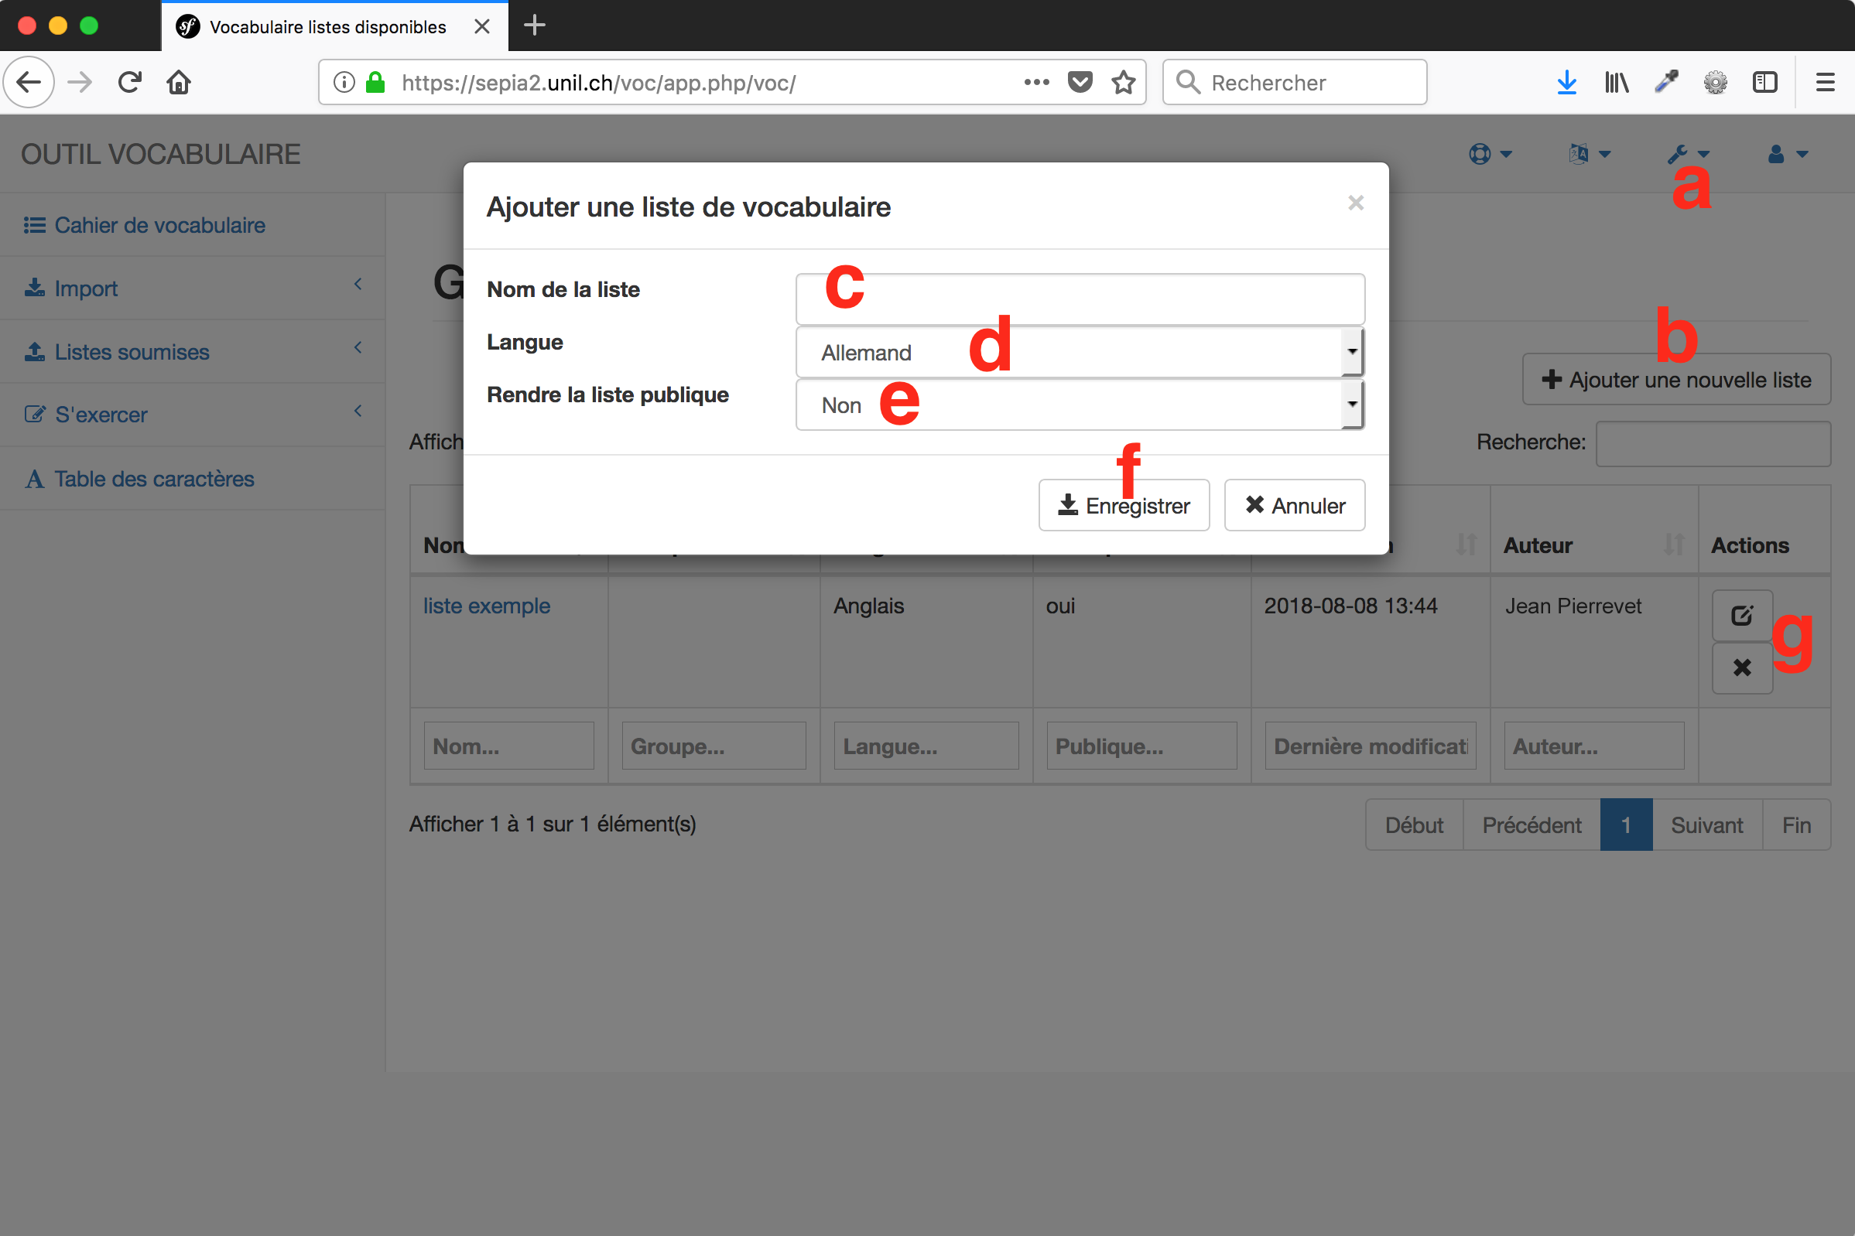Click the browser home icon

pyautogui.click(x=179, y=82)
